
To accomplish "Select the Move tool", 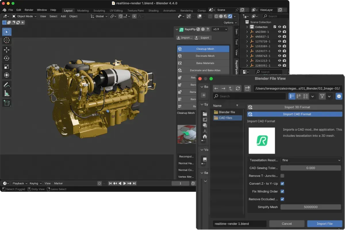I will pos(6,50).
